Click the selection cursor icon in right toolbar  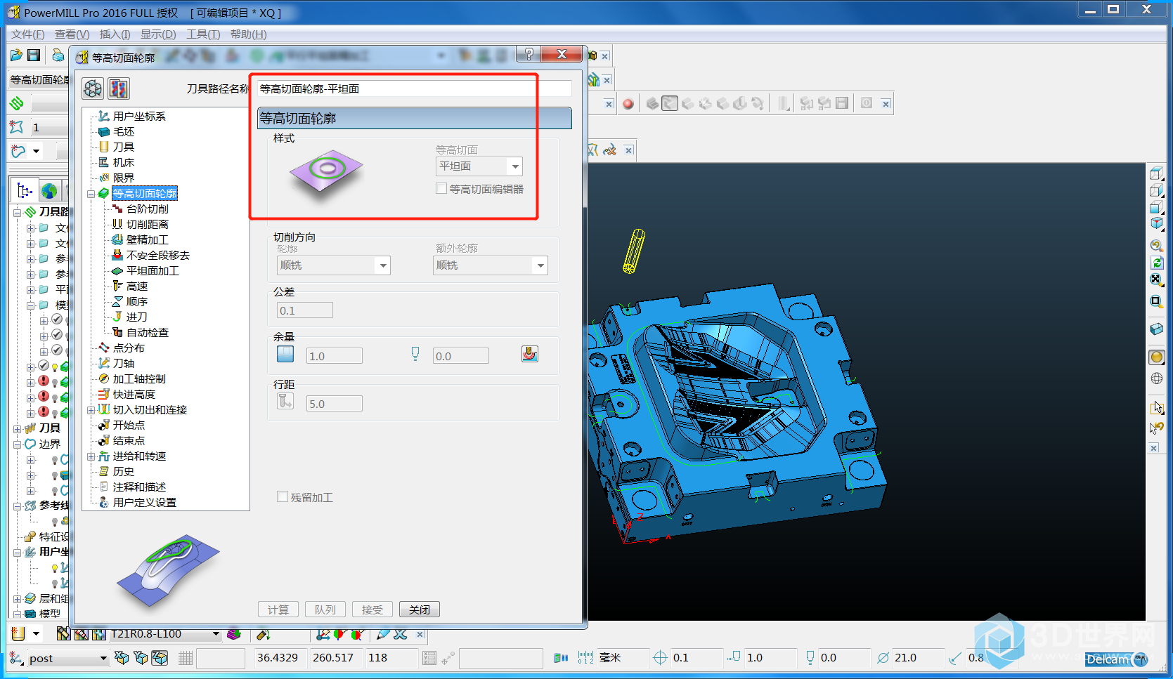(x=1158, y=407)
